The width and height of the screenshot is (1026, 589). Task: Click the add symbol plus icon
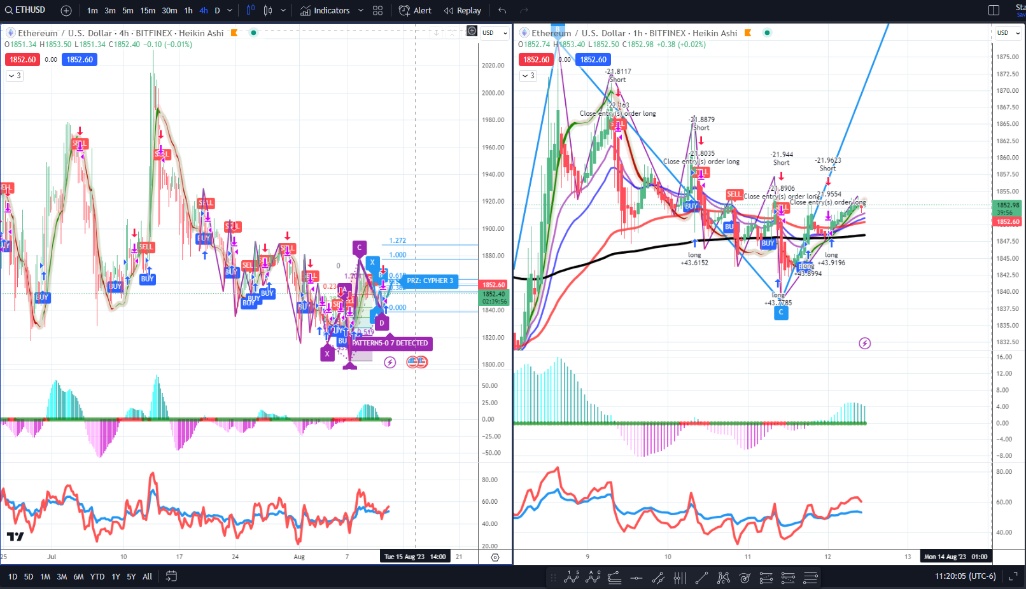[x=66, y=10]
